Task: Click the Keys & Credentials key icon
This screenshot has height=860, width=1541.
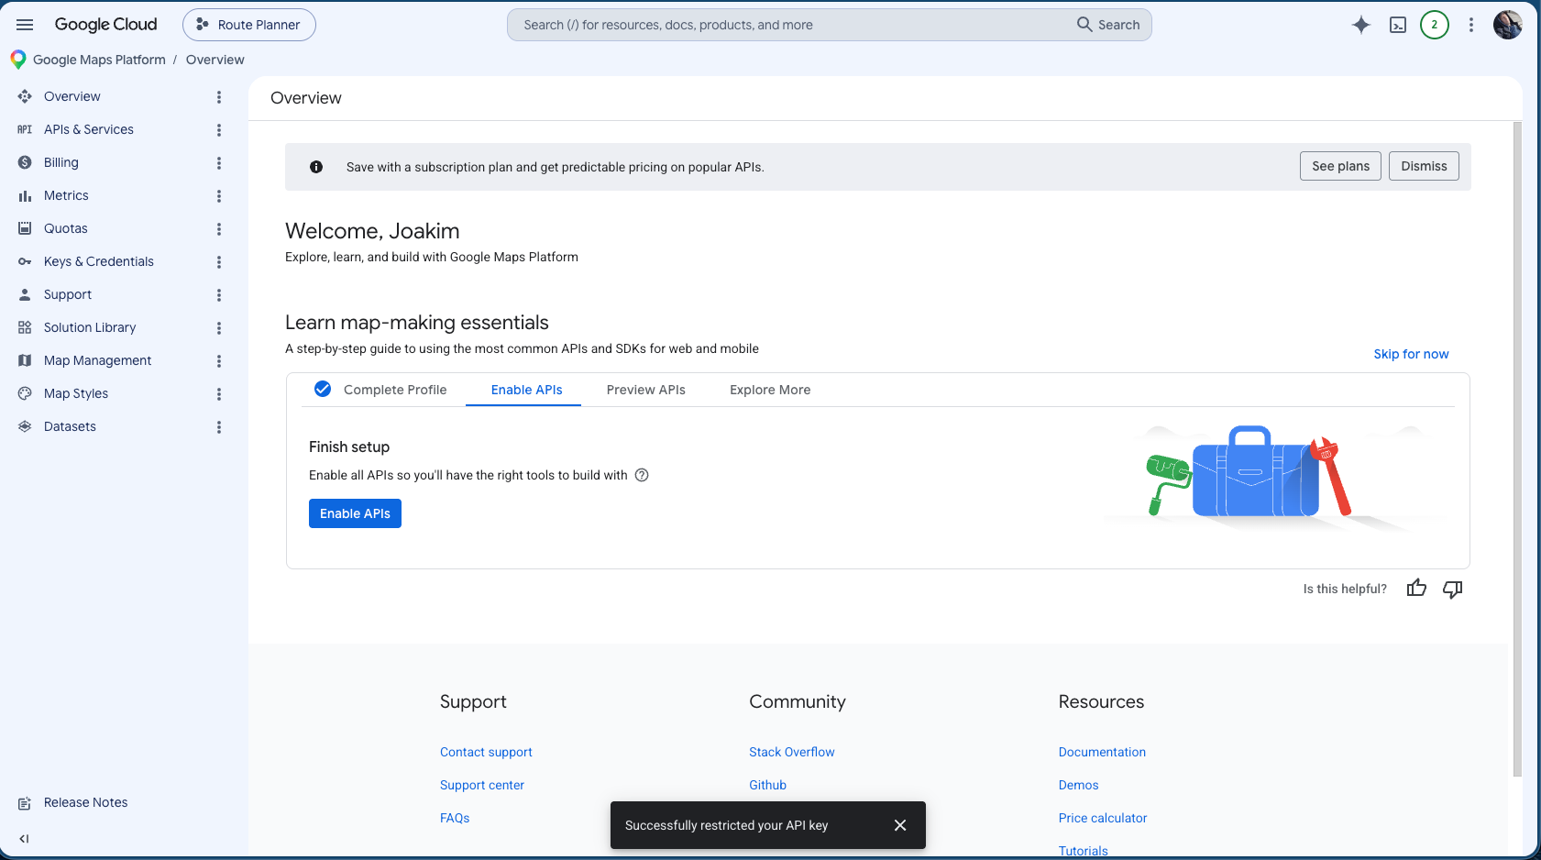Action: click(25, 261)
